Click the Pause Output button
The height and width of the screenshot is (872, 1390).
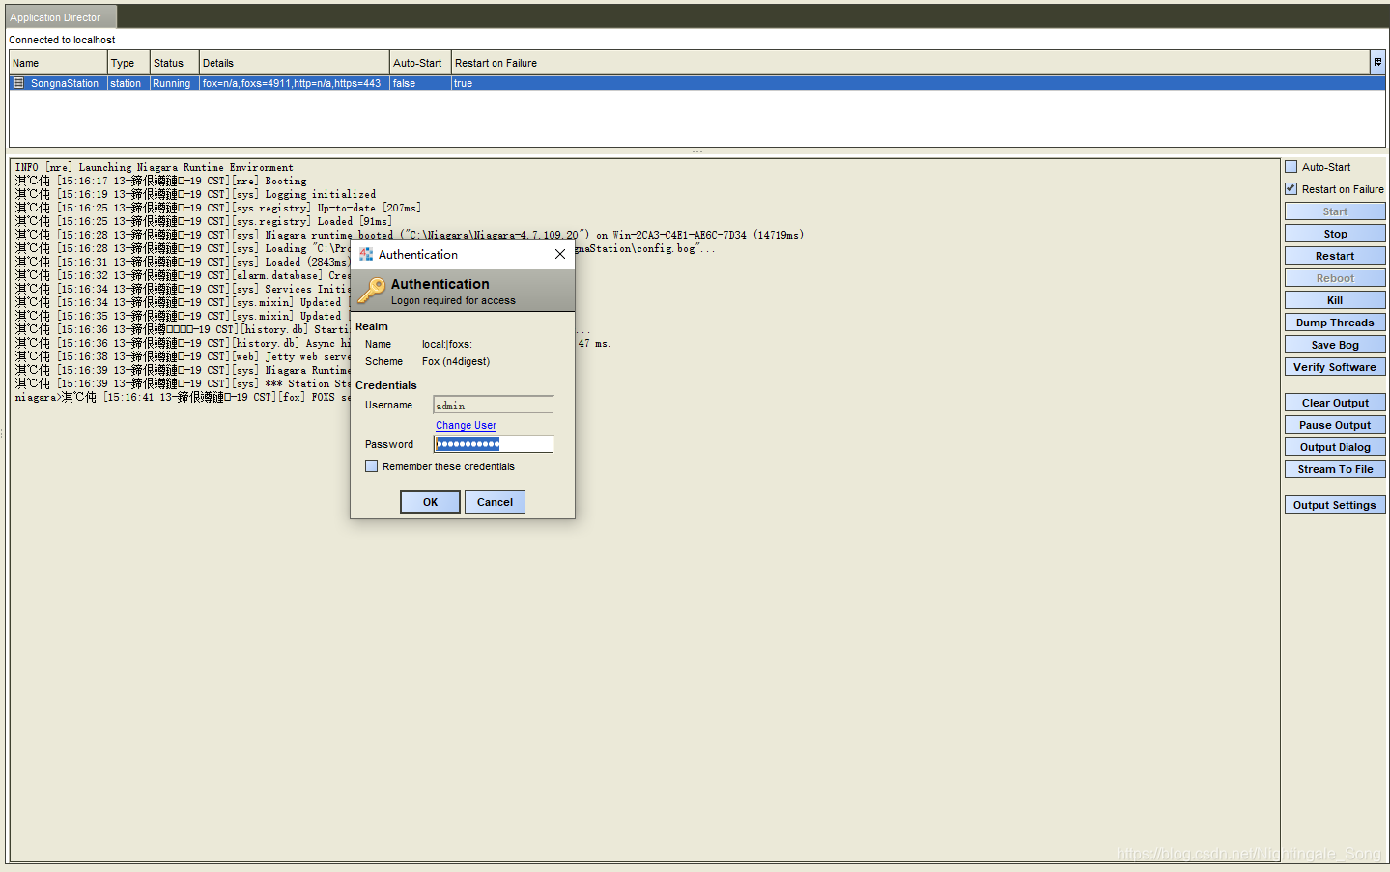pos(1335,425)
